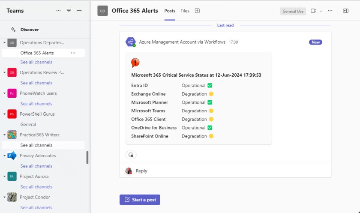
Task: Collapse the PowerShell Gurus team
Action: (4, 114)
